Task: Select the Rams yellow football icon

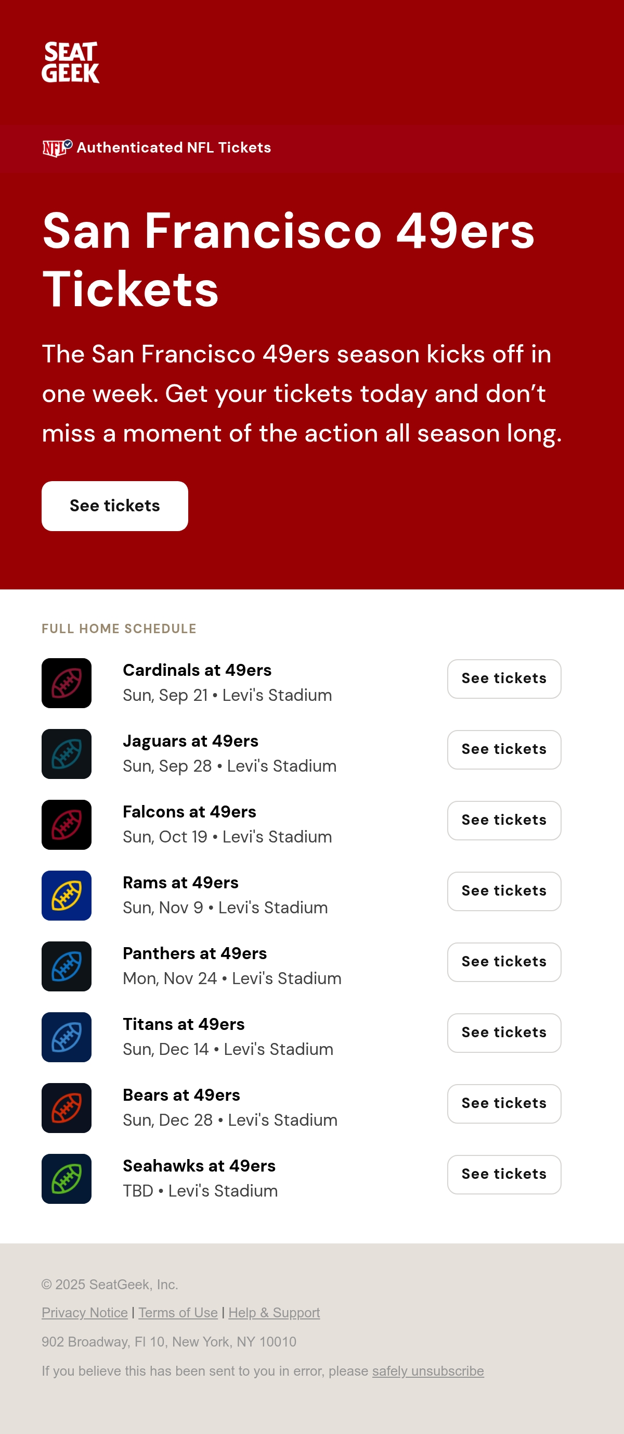Action: [x=67, y=895]
